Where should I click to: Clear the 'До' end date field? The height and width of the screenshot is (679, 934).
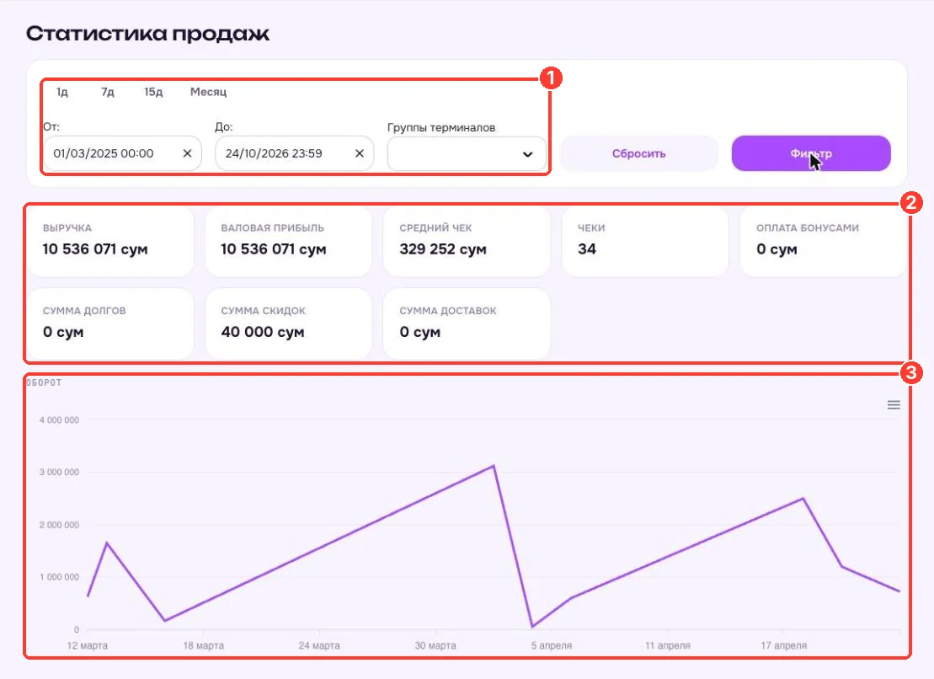pyautogui.click(x=359, y=153)
